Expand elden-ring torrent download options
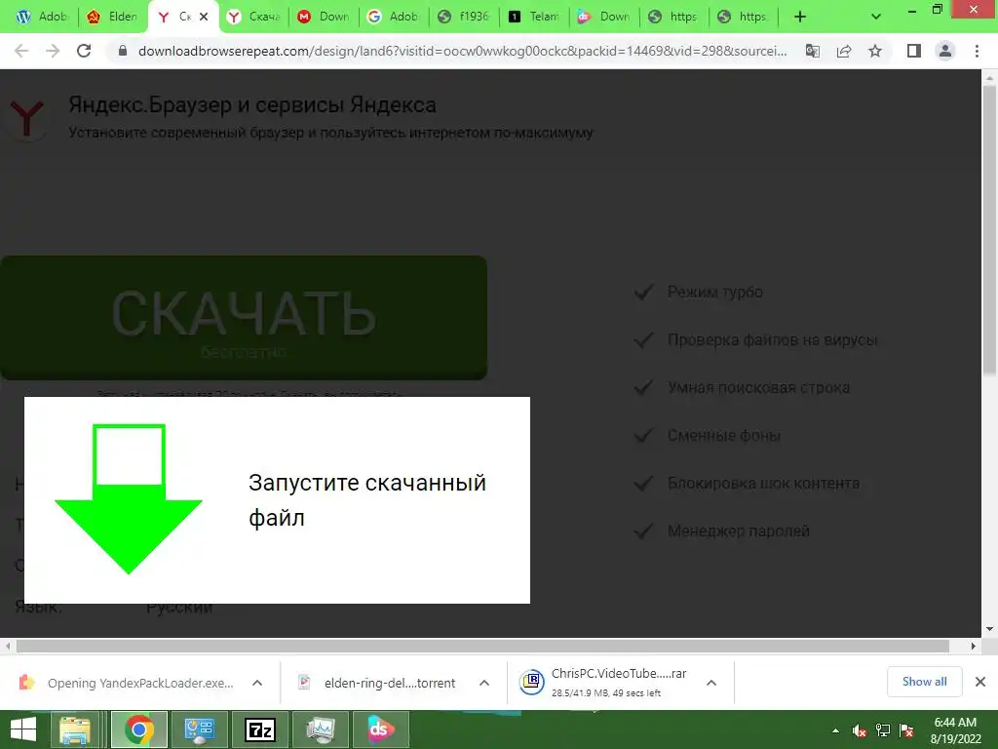The height and width of the screenshot is (749, 998). coord(484,683)
